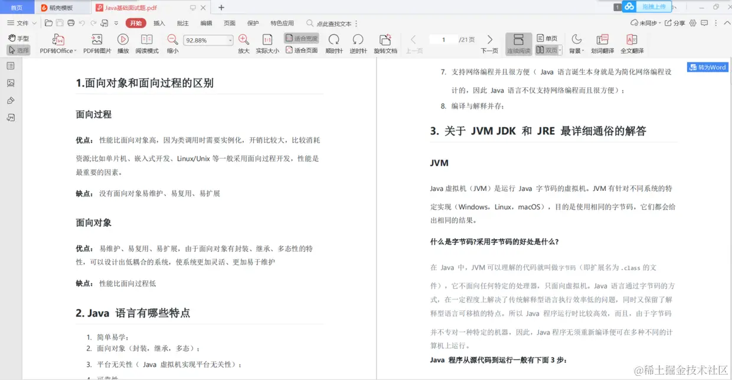This screenshot has height=380, width=732.
Task: Select the 开始 ribbon tab
Action: pyautogui.click(x=136, y=23)
